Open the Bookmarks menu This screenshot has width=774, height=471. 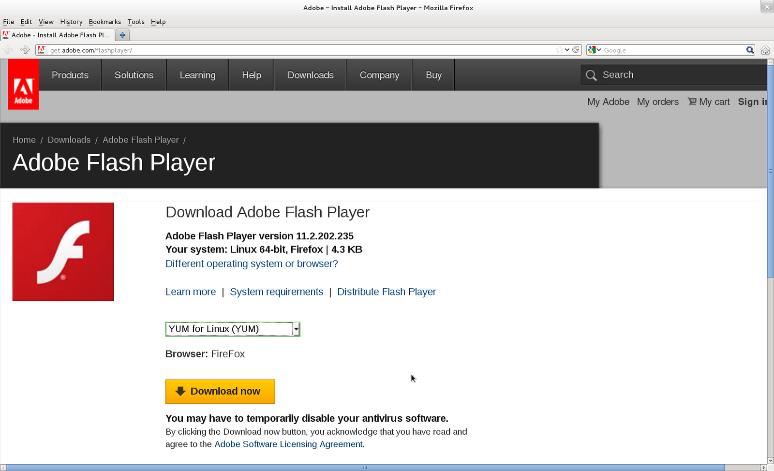[x=104, y=22]
